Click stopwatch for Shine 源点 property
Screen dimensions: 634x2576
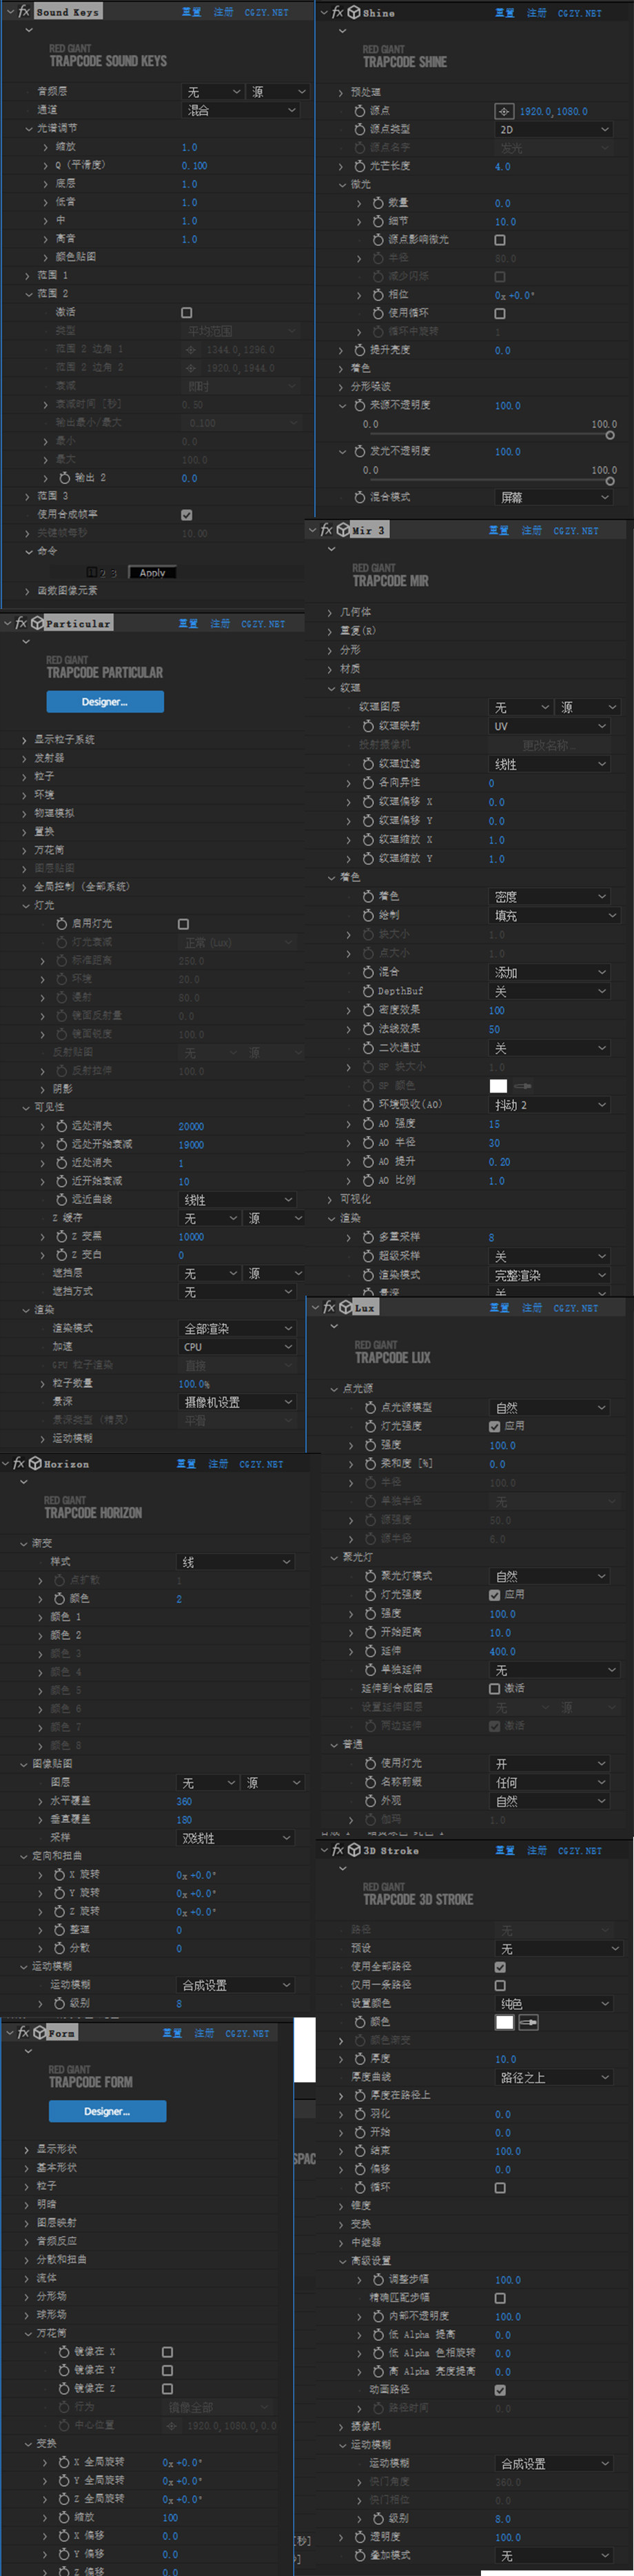[359, 111]
